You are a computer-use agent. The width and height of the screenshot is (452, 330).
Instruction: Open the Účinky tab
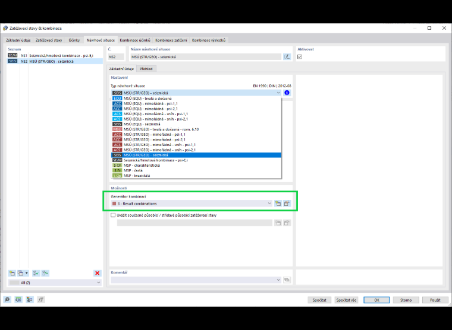pyautogui.click(x=74, y=40)
